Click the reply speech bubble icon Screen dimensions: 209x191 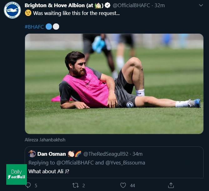tap(28, 185)
